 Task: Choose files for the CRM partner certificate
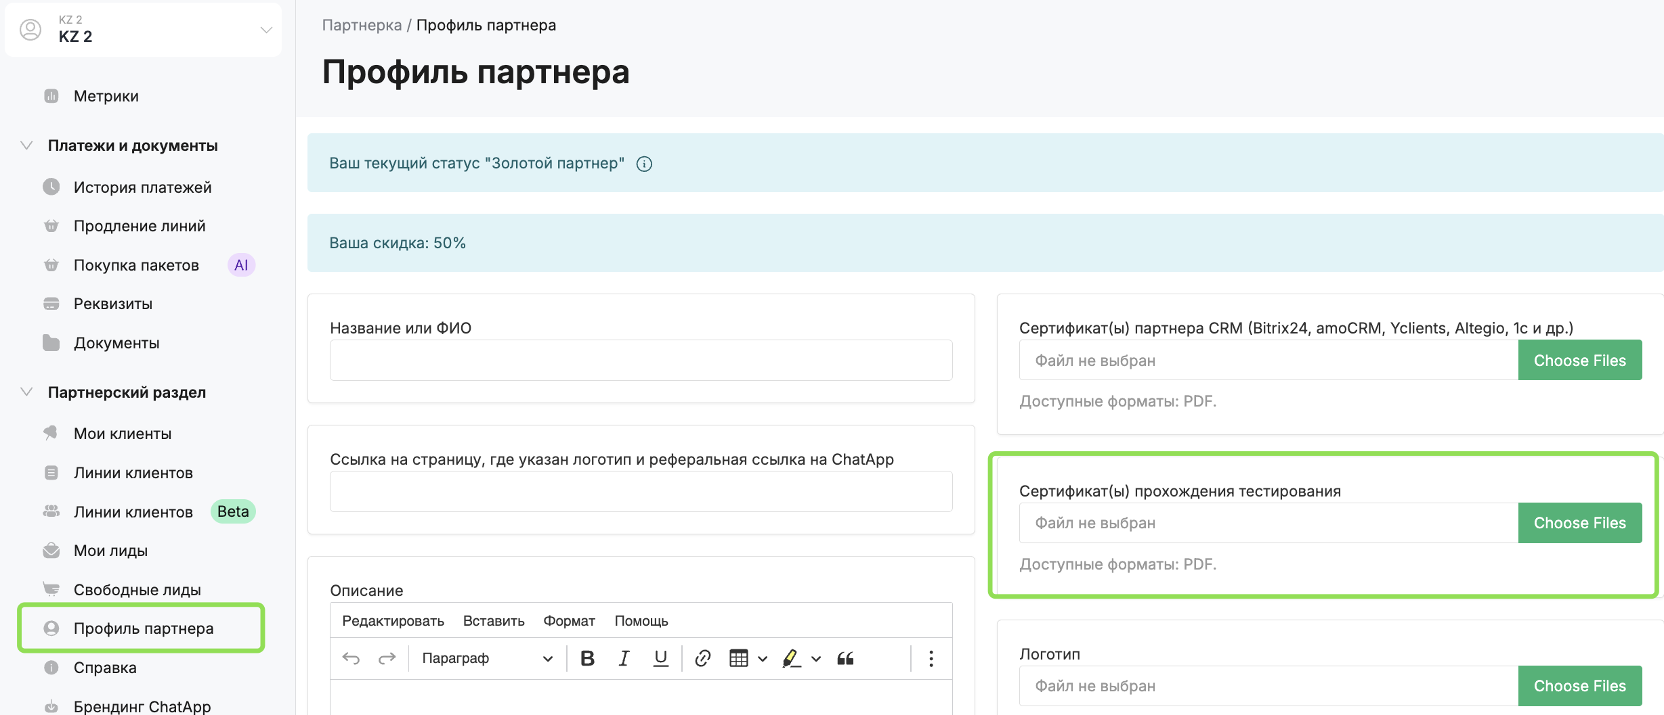tap(1579, 361)
